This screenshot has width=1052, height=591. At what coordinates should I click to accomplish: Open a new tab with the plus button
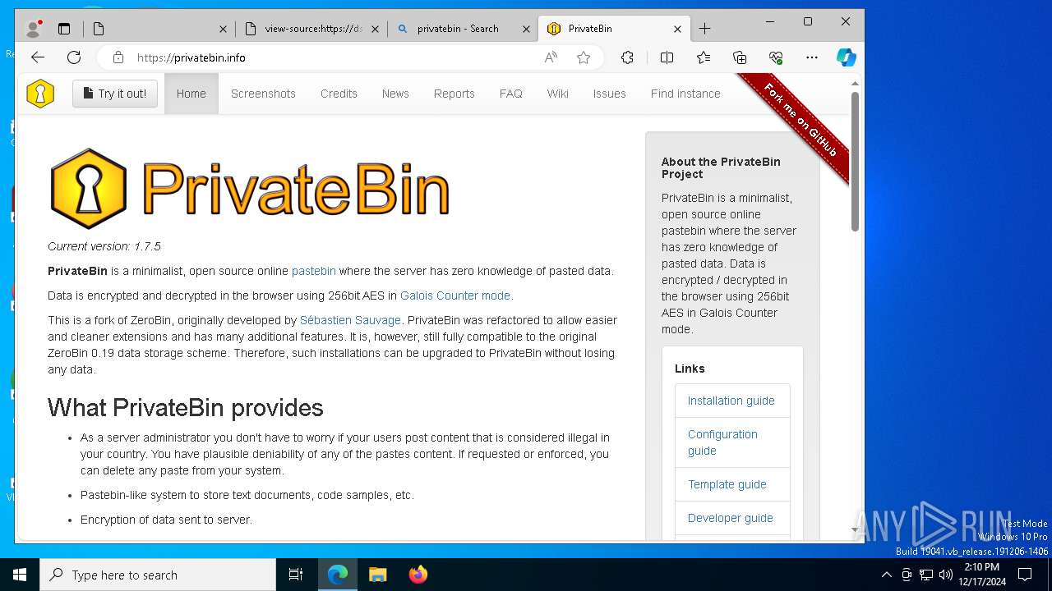coord(704,29)
